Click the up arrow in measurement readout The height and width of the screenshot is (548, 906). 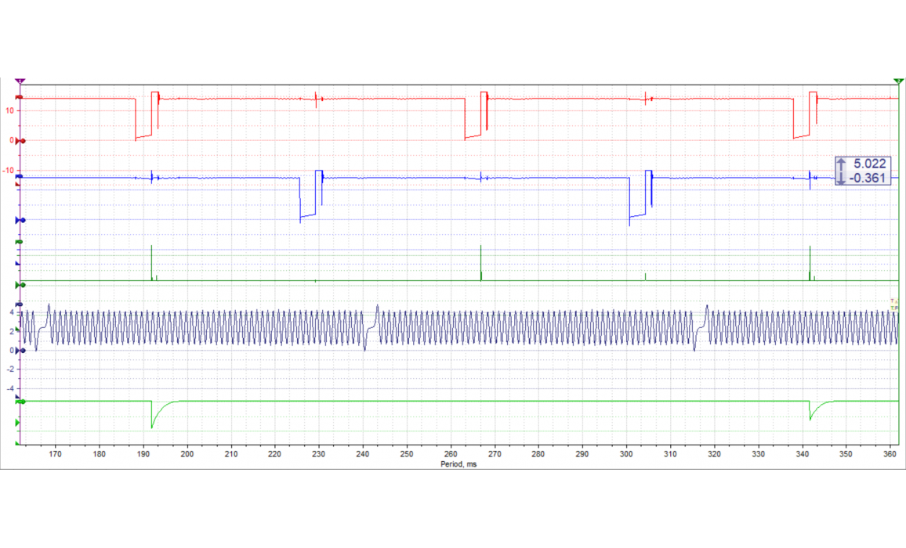pos(842,164)
